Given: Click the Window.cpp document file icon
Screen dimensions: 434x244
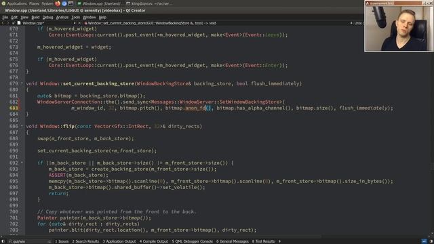Looking at the screenshot, I should click(19, 23).
